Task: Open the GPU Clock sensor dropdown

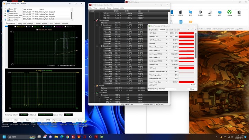Action: pyautogui.click(x=167, y=33)
